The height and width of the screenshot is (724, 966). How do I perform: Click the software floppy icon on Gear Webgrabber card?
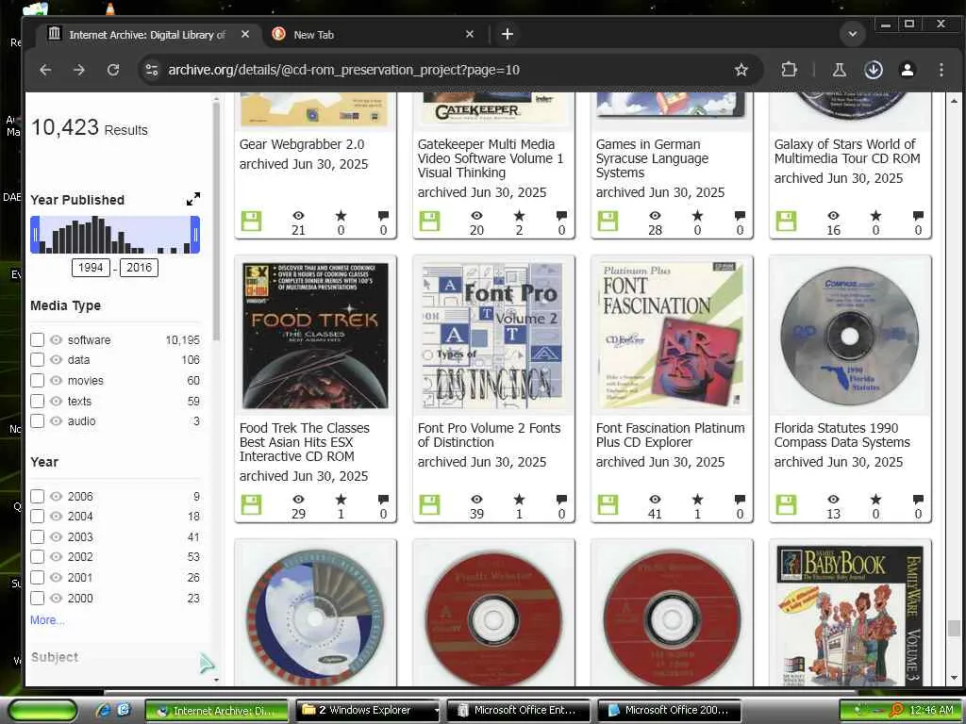[251, 221]
